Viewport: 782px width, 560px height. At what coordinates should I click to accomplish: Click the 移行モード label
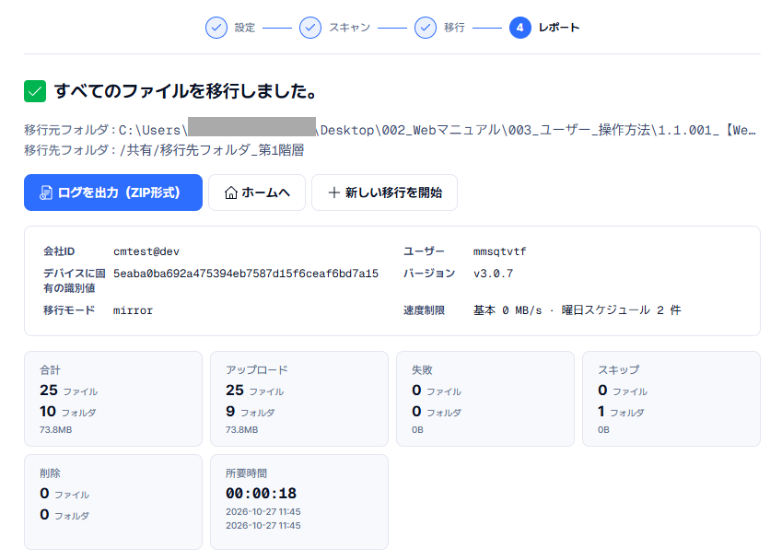(69, 310)
